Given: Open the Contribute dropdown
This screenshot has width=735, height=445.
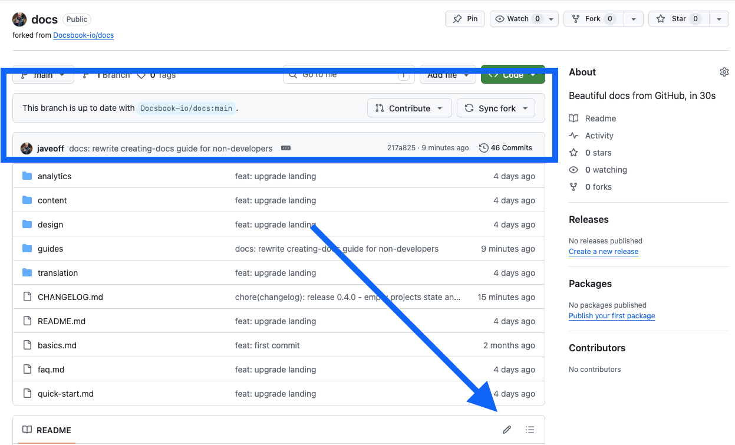Looking at the screenshot, I should click(410, 108).
